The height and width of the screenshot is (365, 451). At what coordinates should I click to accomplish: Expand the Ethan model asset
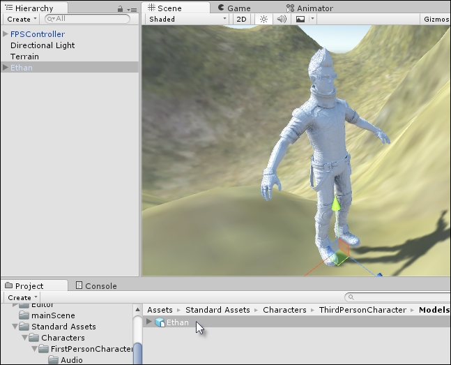[148, 322]
